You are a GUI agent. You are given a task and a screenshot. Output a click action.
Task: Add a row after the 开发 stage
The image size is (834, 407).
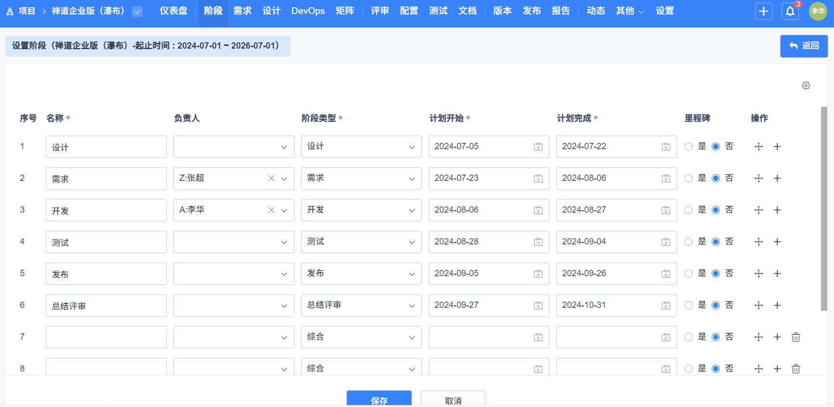point(777,210)
